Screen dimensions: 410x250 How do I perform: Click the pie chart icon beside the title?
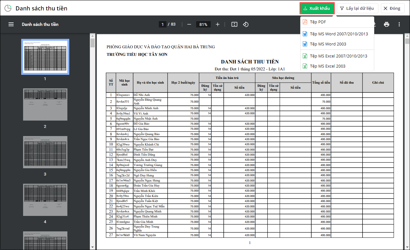point(8,8)
